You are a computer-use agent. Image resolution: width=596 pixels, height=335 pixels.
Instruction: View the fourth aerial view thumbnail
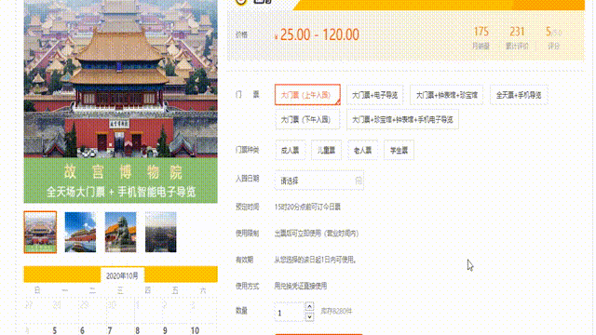(161, 232)
